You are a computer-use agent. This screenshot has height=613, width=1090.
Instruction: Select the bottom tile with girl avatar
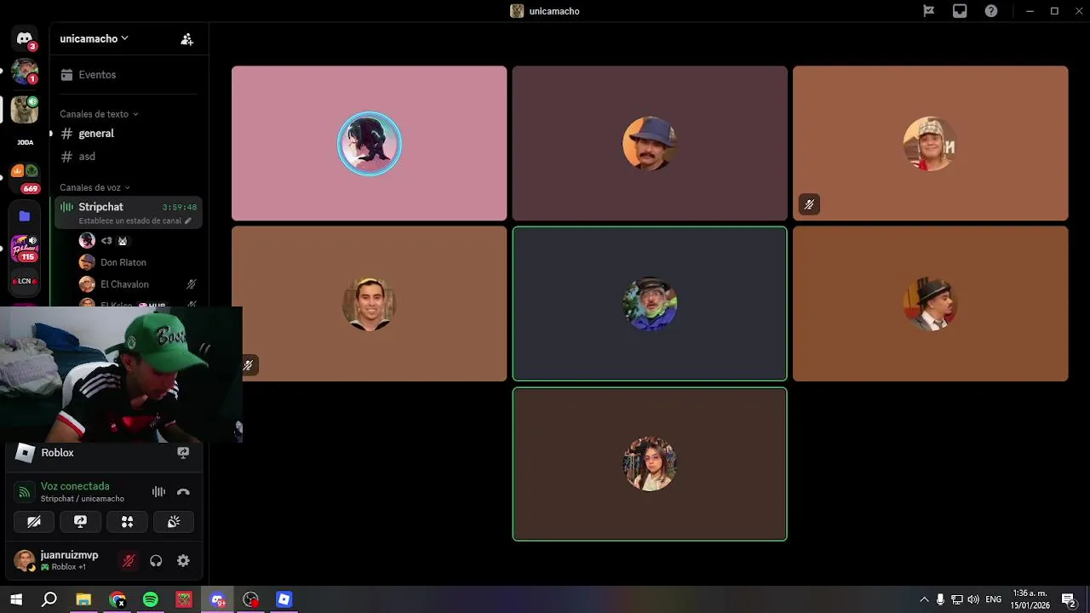(x=650, y=464)
